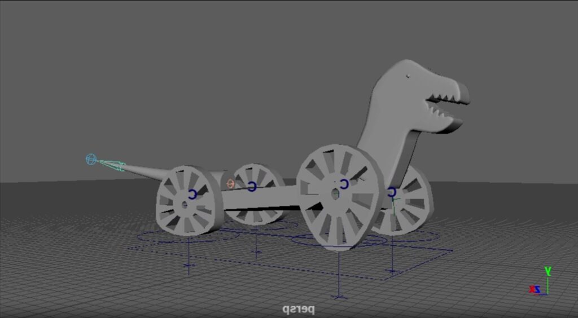Image resolution: width=578 pixels, height=318 pixels.
Task: Click the mirrored persp camera label
Action: (299, 310)
